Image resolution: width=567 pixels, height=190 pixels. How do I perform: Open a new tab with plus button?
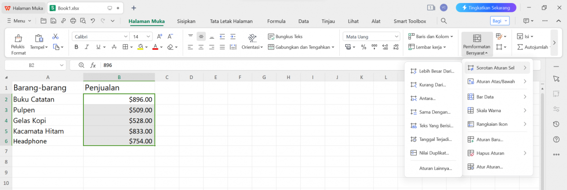tap(134, 8)
